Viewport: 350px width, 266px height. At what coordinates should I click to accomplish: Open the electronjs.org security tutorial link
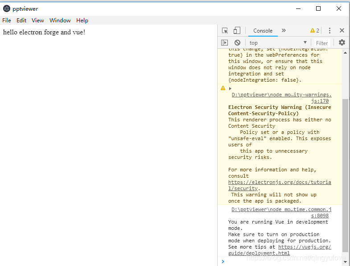click(x=280, y=185)
